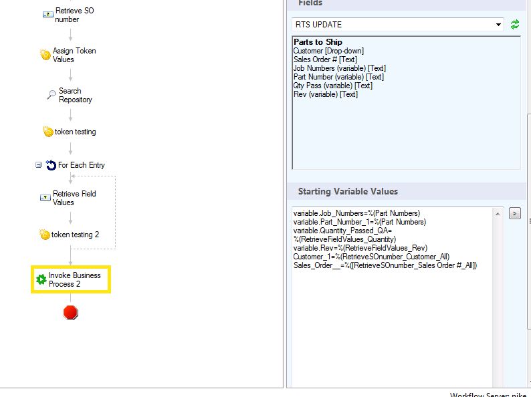This screenshot has width=531, height=397.
Task: Select the Assign Token Values activity icon
Action: pyautogui.click(x=45, y=55)
